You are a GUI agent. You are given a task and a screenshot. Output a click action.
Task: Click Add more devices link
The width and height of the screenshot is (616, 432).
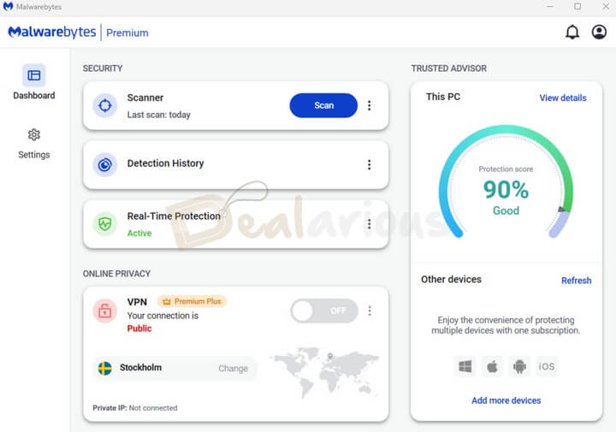pyautogui.click(x=506, y=400)
